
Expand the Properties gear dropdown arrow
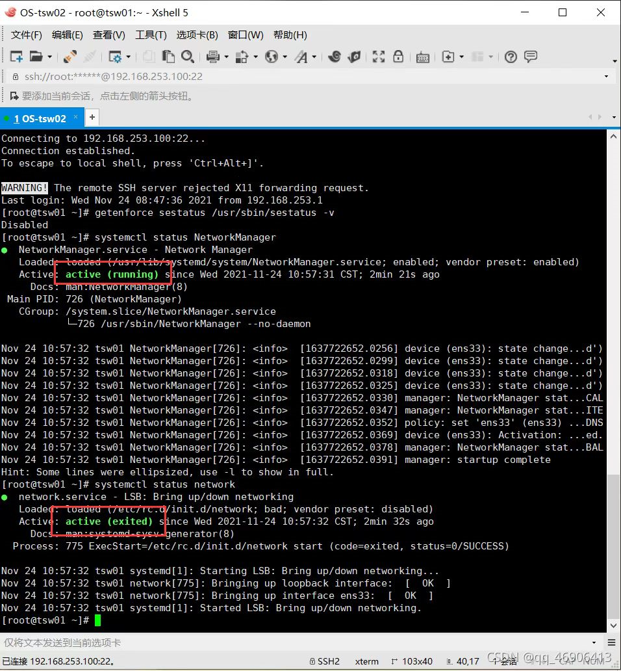(x=128, y=57)
